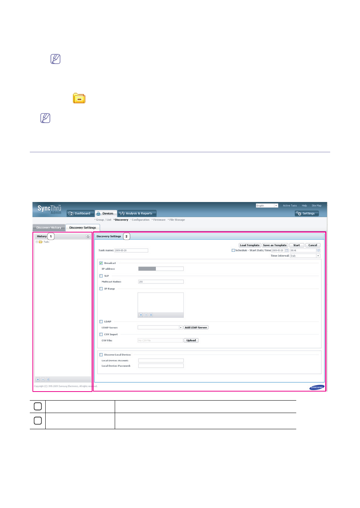Image resolution: width=360 pixels, height=508 pixels.
Task: Open the schedule date calendar picker
Action: click(x=287, y=250)
